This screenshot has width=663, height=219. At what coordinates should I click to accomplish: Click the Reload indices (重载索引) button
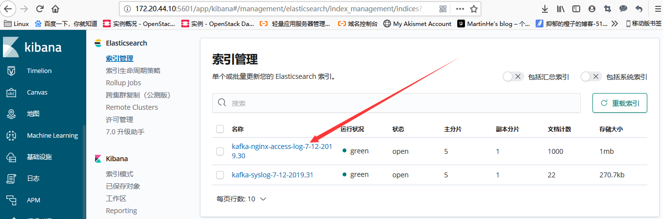pos(619,103)
